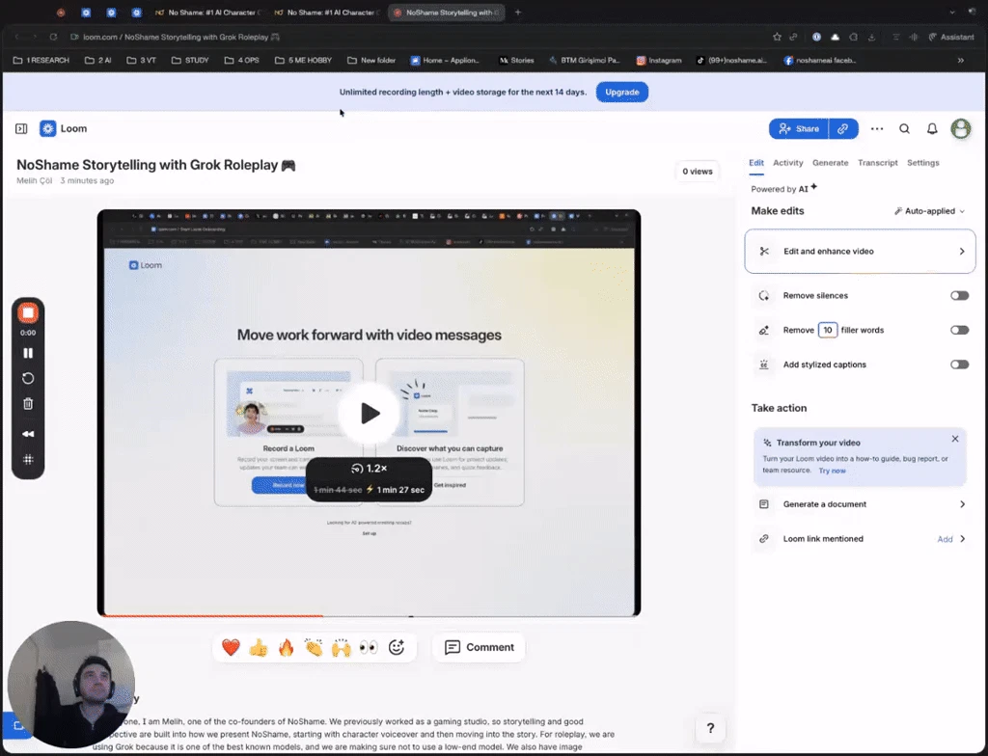
Task: Expand Loom link mentioned chevron
Action: [x=962, y=539]
